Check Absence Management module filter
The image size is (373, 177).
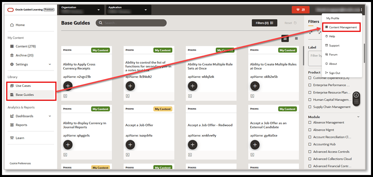310,123
